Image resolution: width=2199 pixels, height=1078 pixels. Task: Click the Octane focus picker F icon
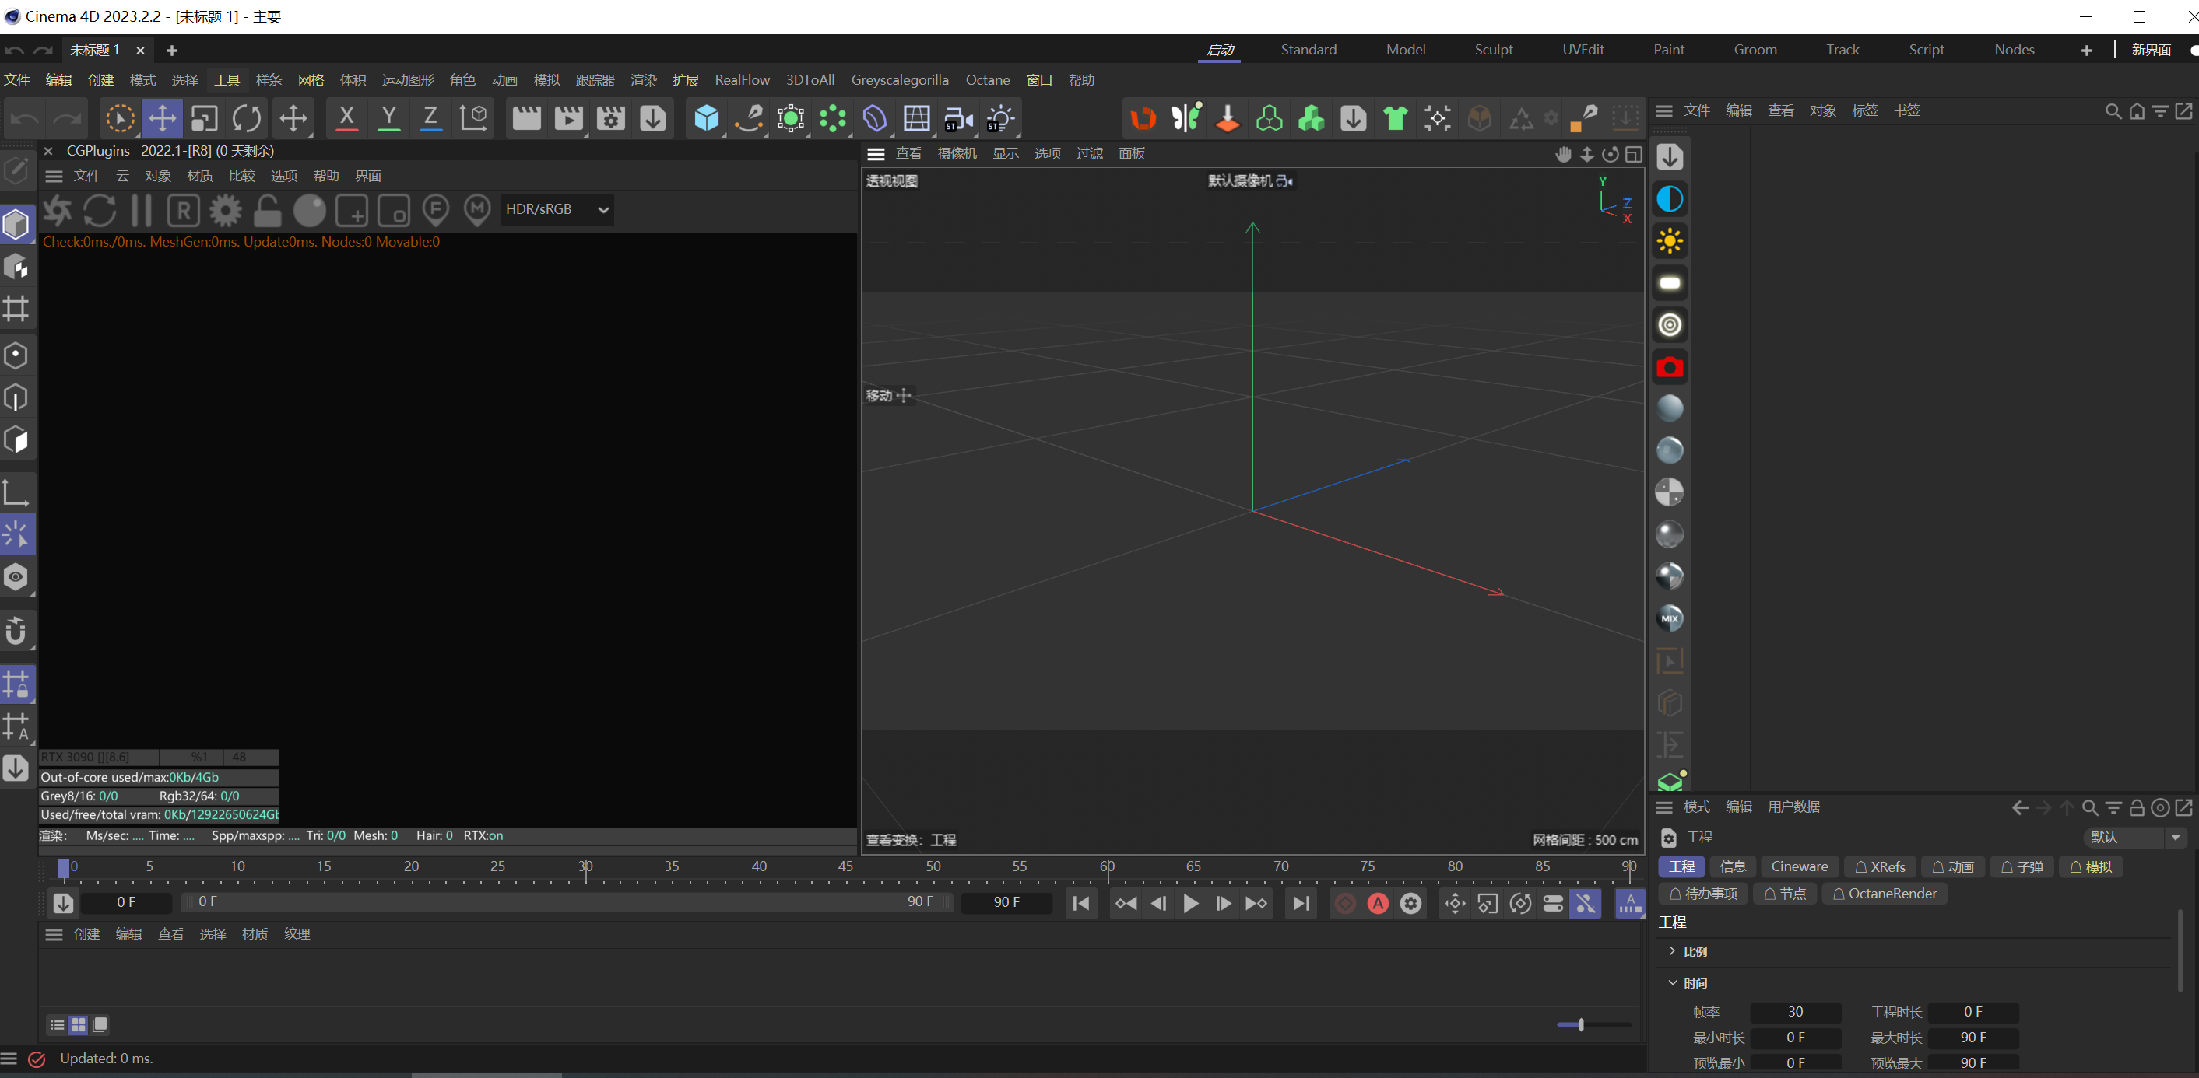coord(435,210)
